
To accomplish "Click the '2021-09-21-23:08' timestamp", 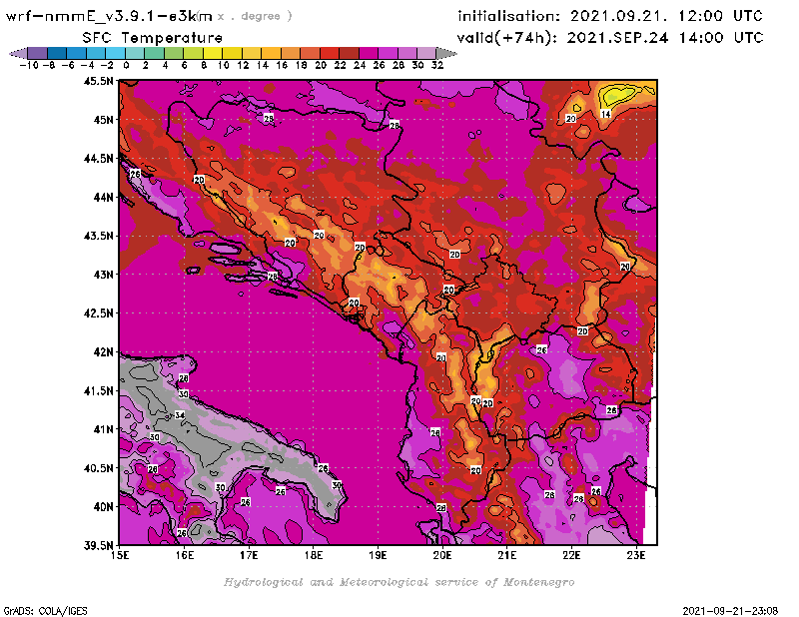I will (x=730, y=611).
